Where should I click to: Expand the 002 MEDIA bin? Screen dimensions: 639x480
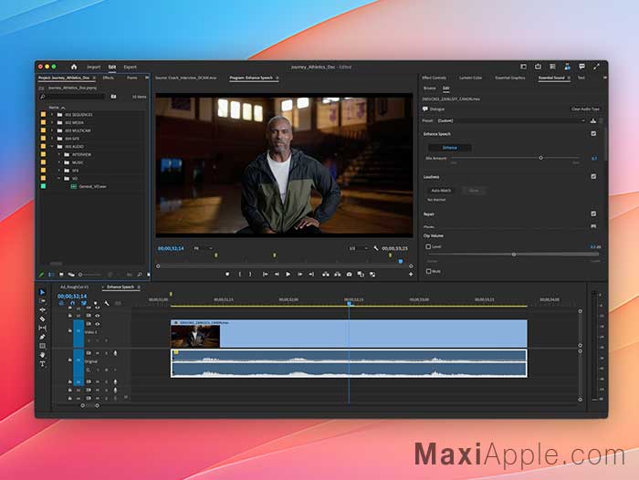pyautogui.click(x=52, y=122)
